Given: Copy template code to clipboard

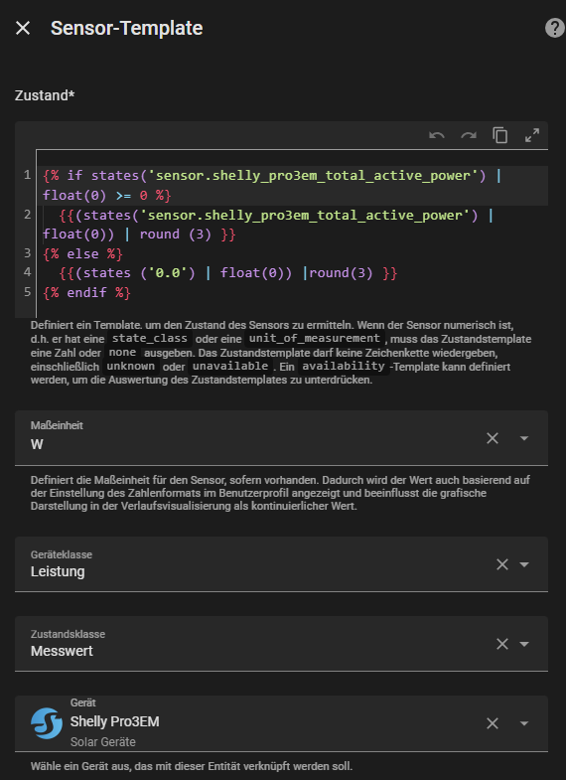Looking at the screenshot, I should click(x=499, y=135).
